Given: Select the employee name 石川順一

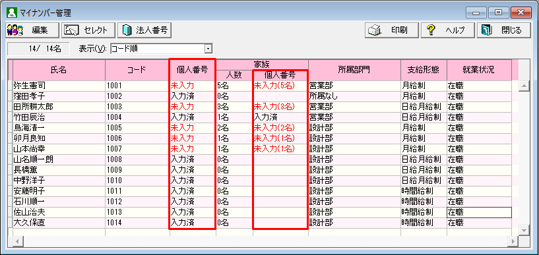Looking at the screenshot, I should [30, 202].
